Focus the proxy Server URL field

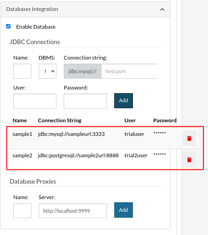[x=73, y=210]
